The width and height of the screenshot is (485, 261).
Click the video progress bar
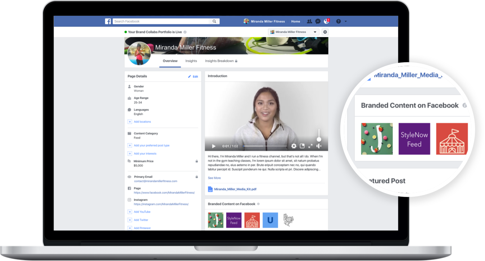pyautogui.click(x=266, y=146)
